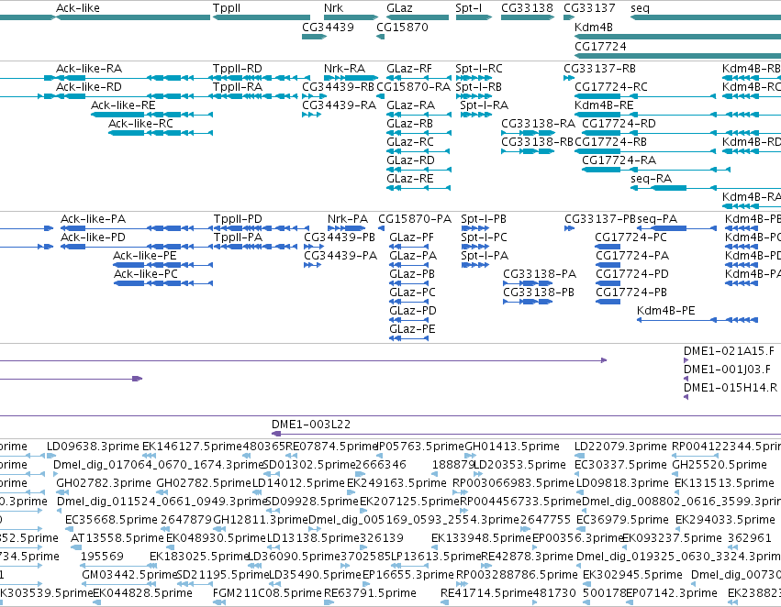781x607 pixels.
Task: Select protein CG33138-PB
Action: pos(539,292)
